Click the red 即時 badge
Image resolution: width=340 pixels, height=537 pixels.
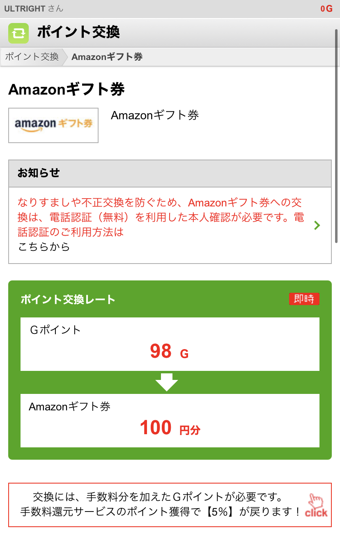[x=304, y=299]
